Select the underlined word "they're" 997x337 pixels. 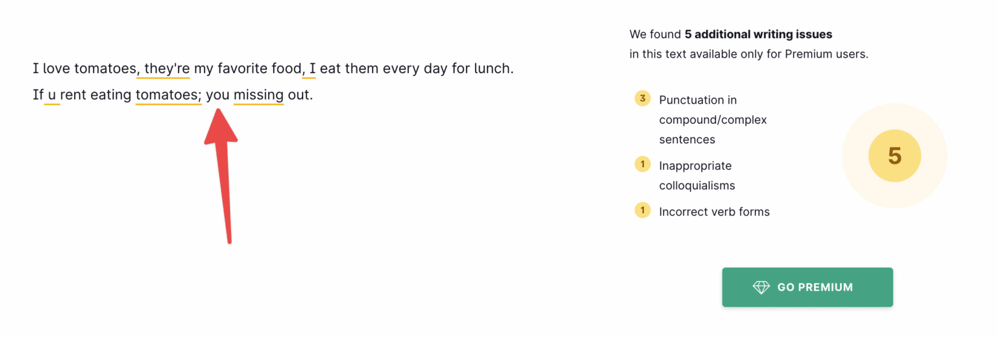point(166,68)
